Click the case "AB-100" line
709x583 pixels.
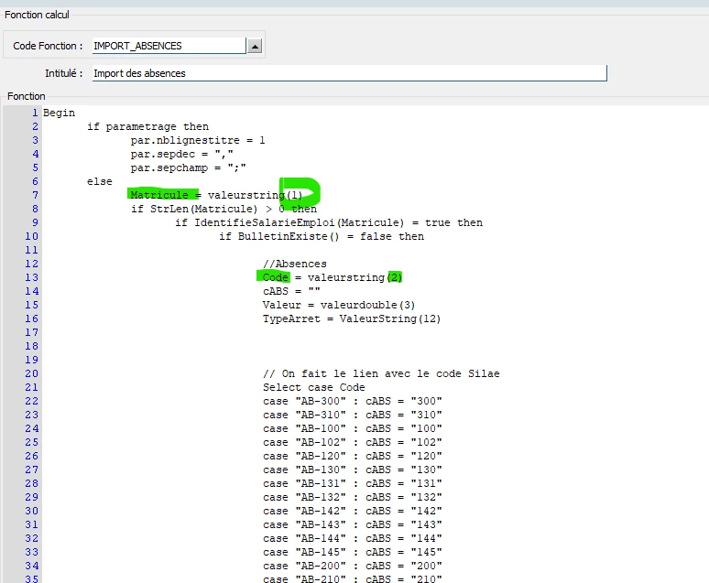tap(353, 428)
